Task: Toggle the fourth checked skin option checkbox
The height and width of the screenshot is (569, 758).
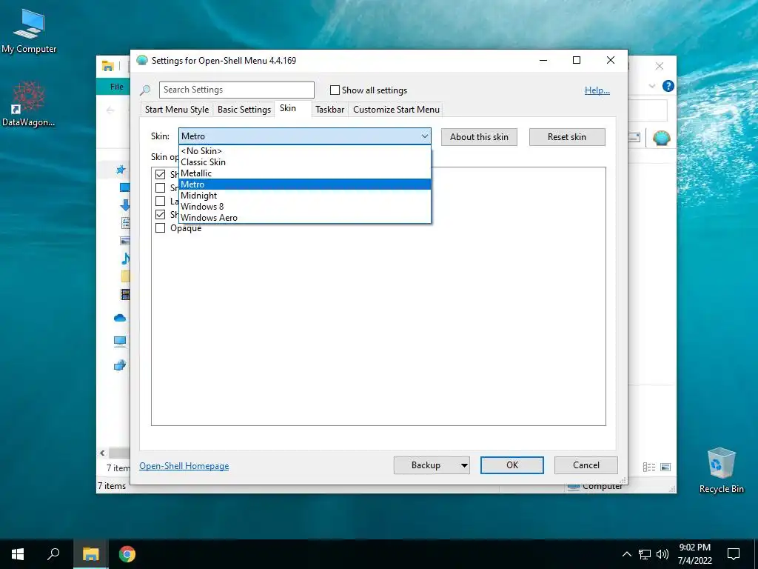Action: coord(160,214)
